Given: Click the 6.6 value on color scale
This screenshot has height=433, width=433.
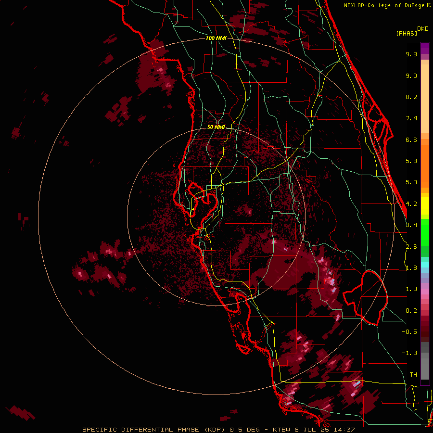Looking at the screenshot, I should coord(411,140).
